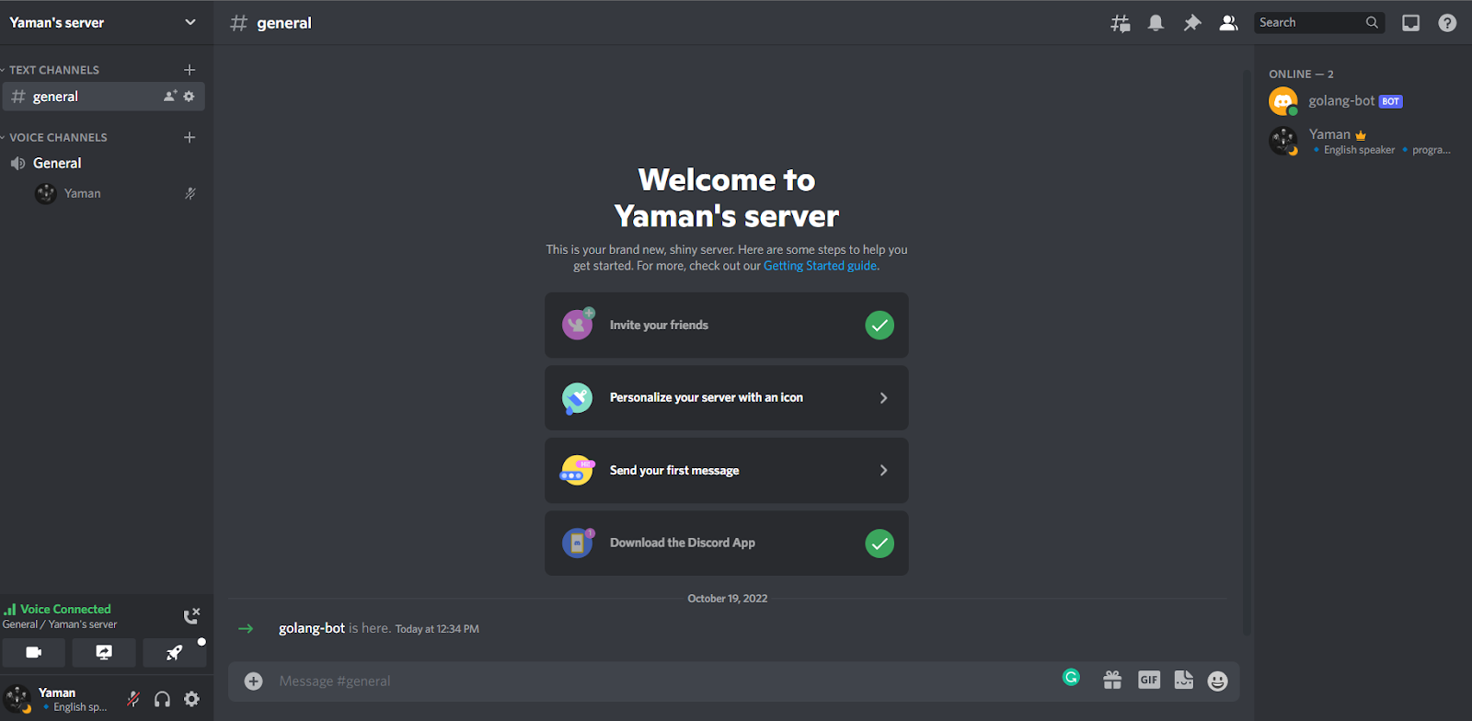This screenshot has width=1472, height=721.
Task: Toggle the member list icon
Action: click(x=1228, y=23)
